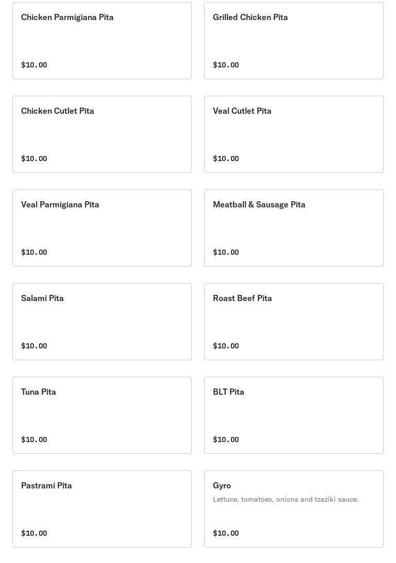Pick the Roast Beef Pita item
The width and height of the screenshot is (396, 563).
click(294, 322)
